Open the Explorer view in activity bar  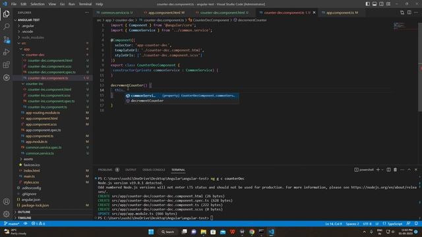(7, 14)
